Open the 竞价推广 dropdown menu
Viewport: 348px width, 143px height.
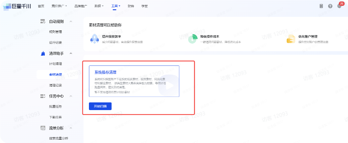[59, 6]
